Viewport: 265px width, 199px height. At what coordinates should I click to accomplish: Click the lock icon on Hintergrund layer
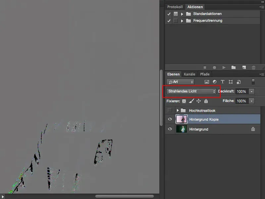tap(253, 129)
